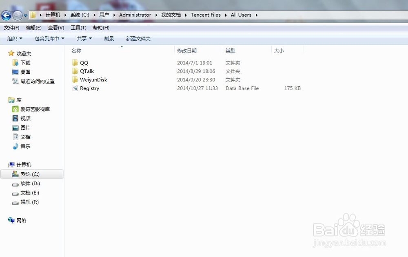
Task: Sort by the 名称 column header
Action: click(77, 51)
